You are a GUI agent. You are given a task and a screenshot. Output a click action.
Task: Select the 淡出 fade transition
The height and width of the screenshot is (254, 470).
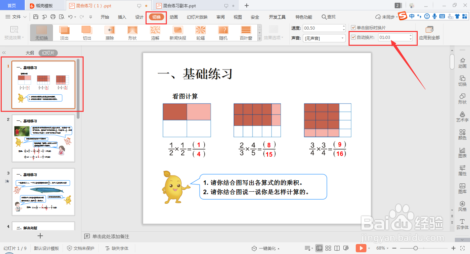click(64, 33)
